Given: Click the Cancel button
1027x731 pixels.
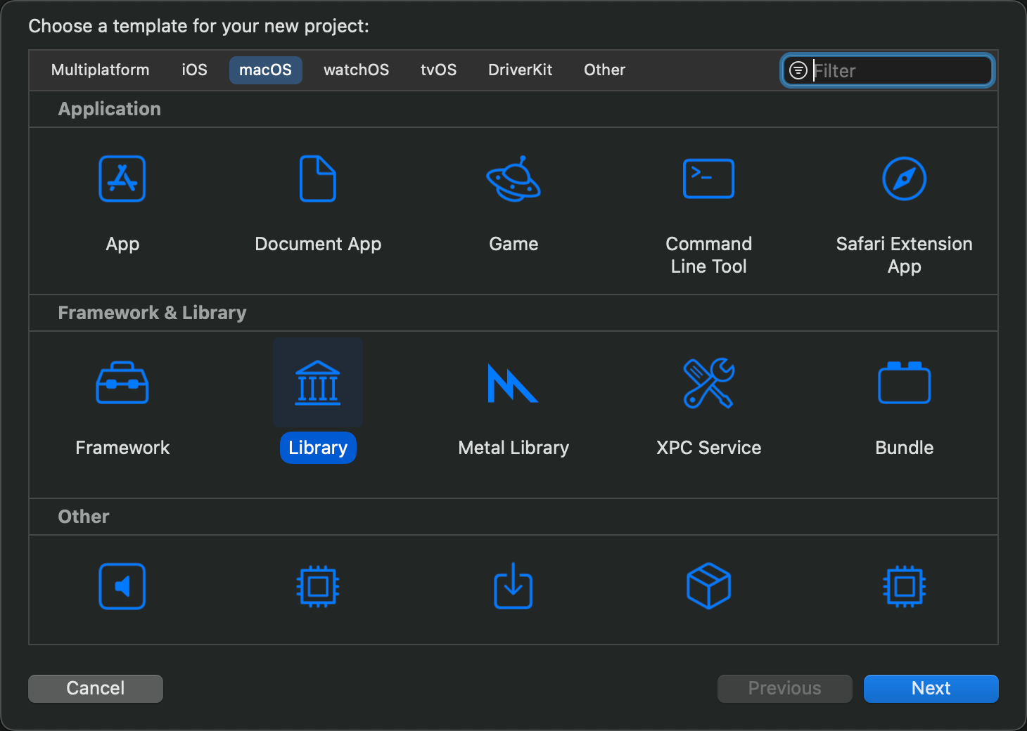Looking at the screenshot, I should pyautogui.click(x=96, y=688).
